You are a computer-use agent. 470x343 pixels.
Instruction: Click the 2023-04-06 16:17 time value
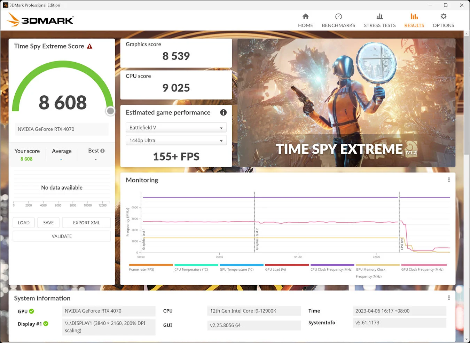[x=399, y=311]
